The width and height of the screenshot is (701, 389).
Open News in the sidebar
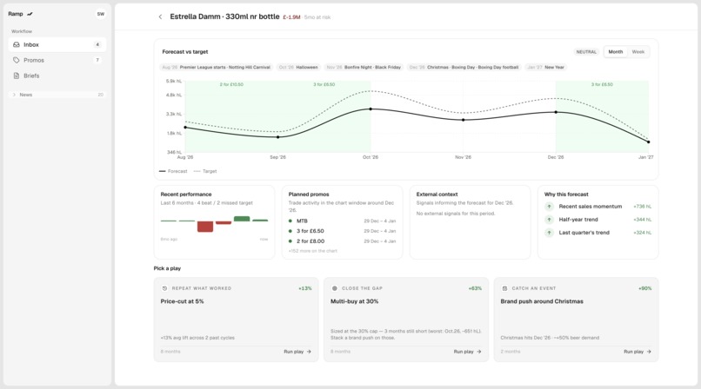pyautogui.click(x=57, y=95)
